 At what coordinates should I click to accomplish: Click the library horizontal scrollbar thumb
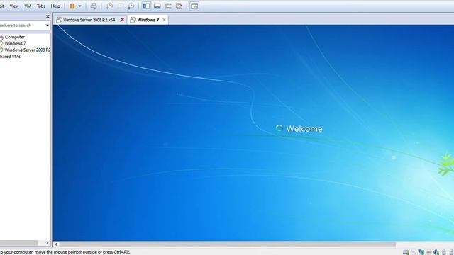(19, 243)
